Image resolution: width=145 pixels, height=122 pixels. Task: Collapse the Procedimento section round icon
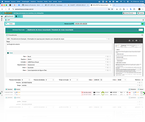tap(142, 35)
